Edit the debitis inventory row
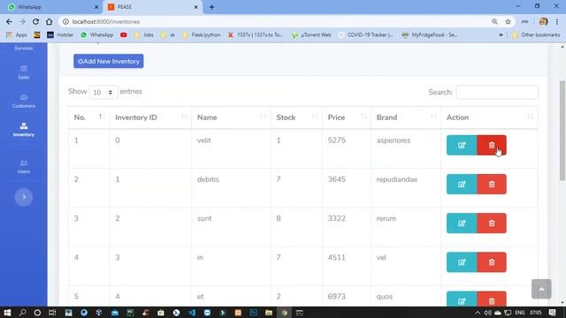The width and height of the screenshot is (566, 318). click(x=462, y=185)
